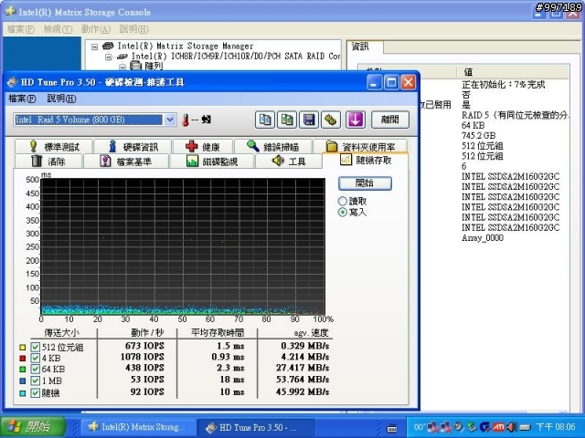Toggle the 隨機 random size checkbox

pos(35,392)
